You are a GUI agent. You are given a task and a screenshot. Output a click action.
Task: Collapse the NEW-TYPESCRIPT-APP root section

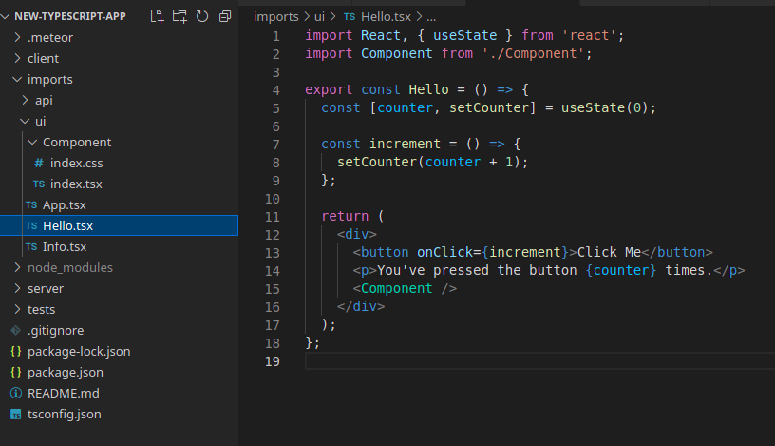click(6, 16)
